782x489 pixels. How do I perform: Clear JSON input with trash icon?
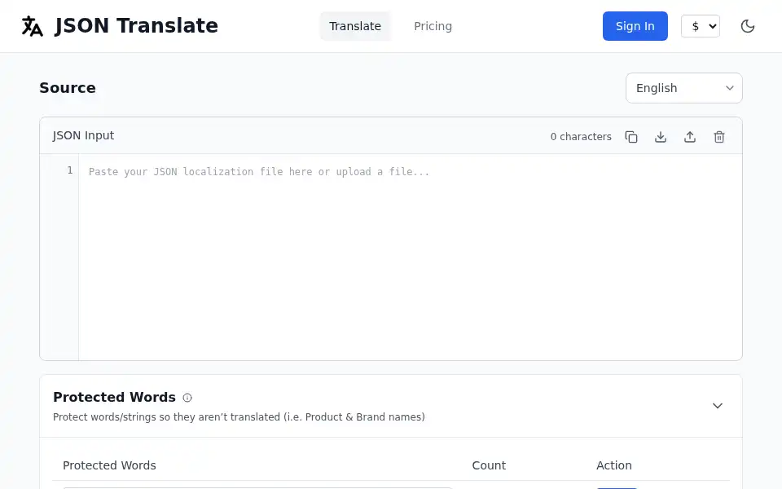719,137
